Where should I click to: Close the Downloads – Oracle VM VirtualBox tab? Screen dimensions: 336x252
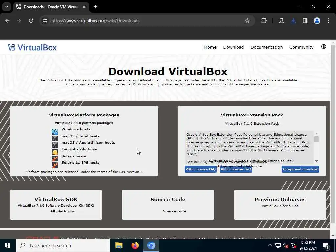84,7
